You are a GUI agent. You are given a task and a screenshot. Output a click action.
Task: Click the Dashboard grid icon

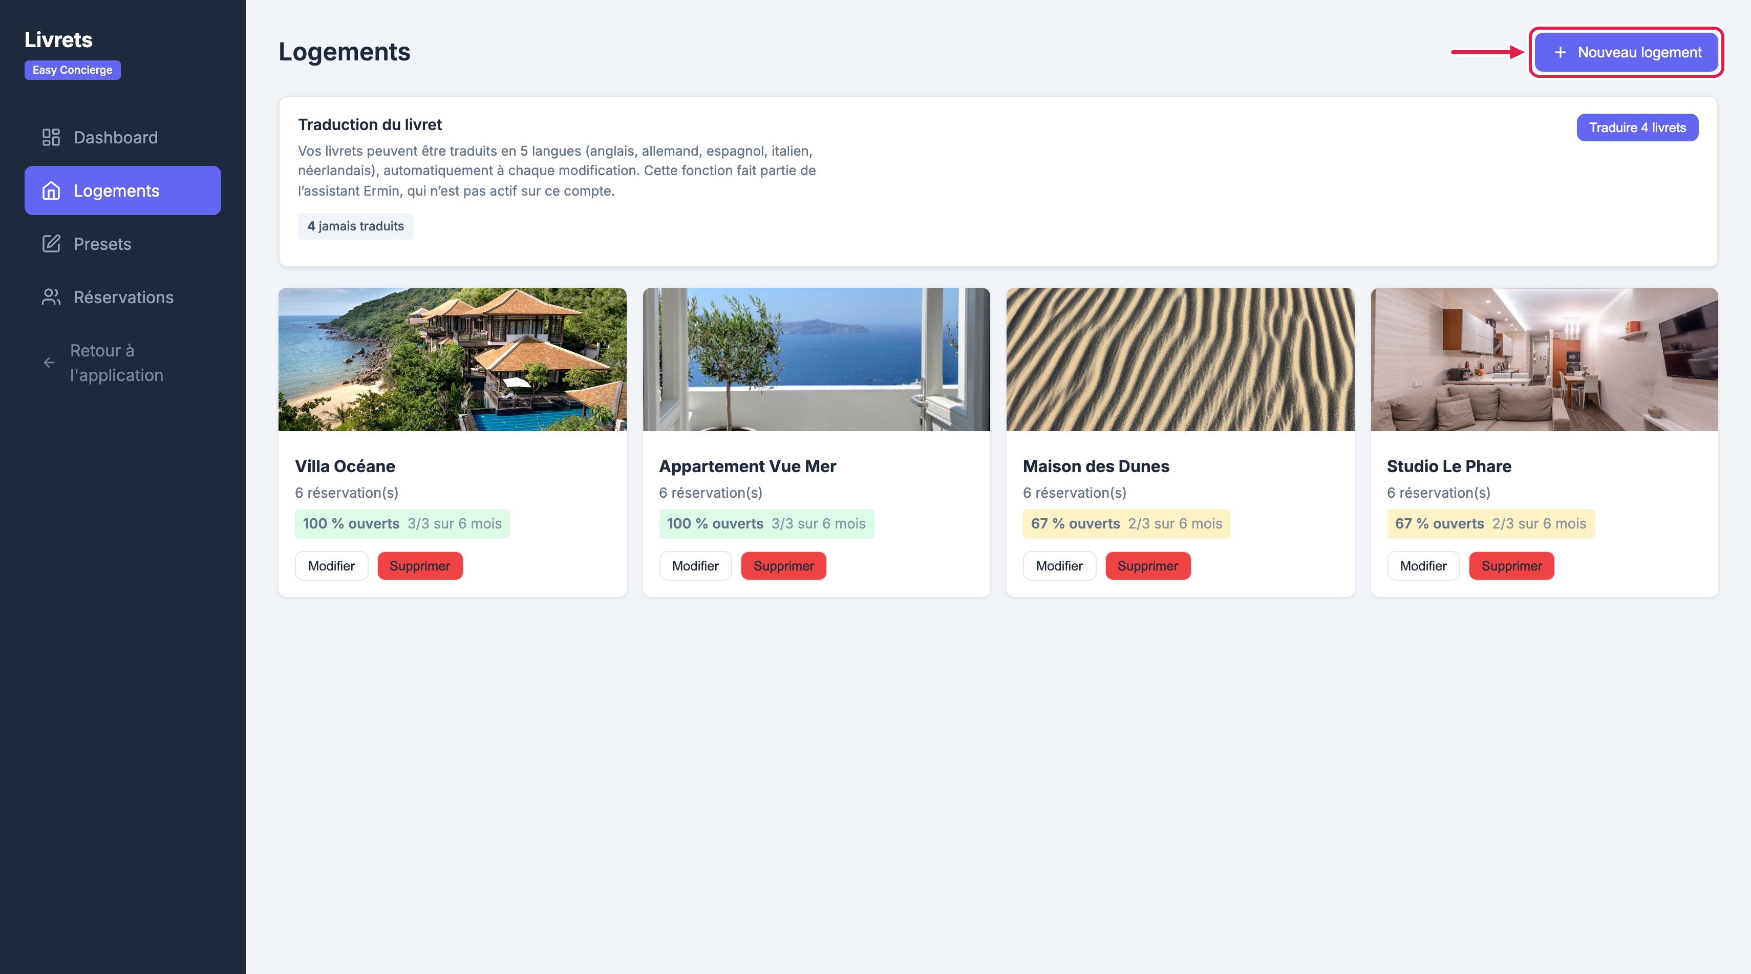tap(51, 137)
